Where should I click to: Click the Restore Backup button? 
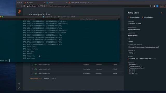(134, 17)
